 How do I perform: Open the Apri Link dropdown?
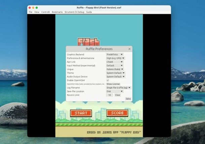[115, 62]
